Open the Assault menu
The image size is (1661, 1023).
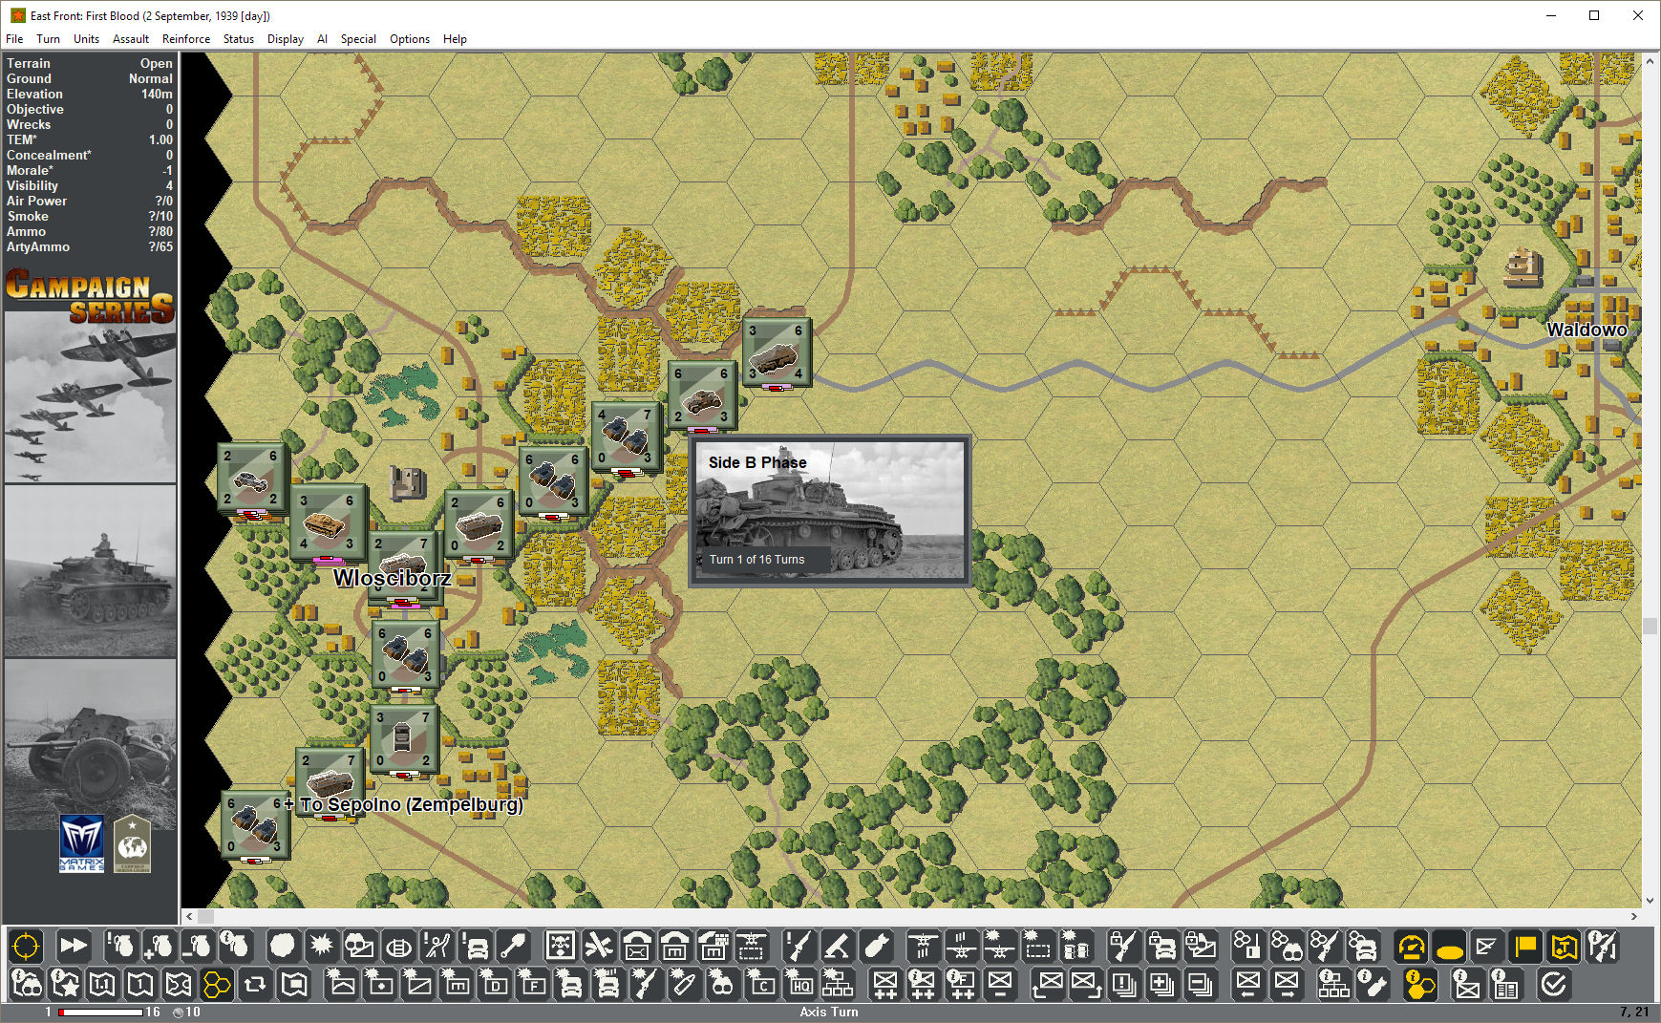click(x=131, y=39)
